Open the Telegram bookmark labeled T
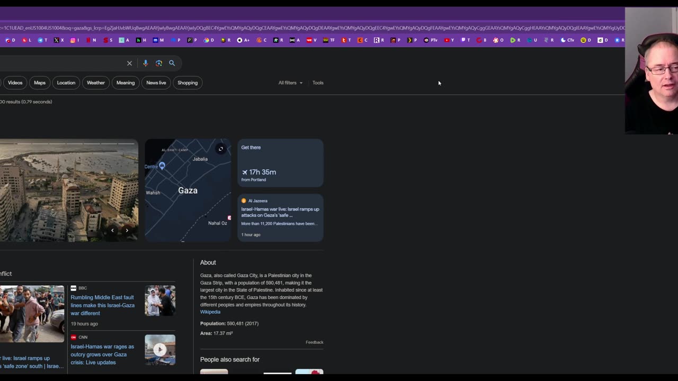Screen dimensions: 678x381 tap(42, 40)
